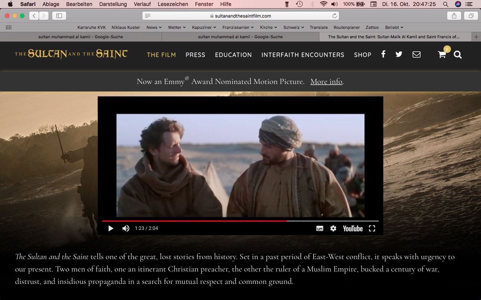The height and width of the screenshot is (300, 481).
Task: Open INTERFAITH ENCOUNTERS page
Action: (x=303, y=55)
